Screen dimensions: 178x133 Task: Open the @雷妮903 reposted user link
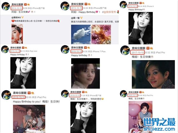pyautogui.click(x=16, y=17)
